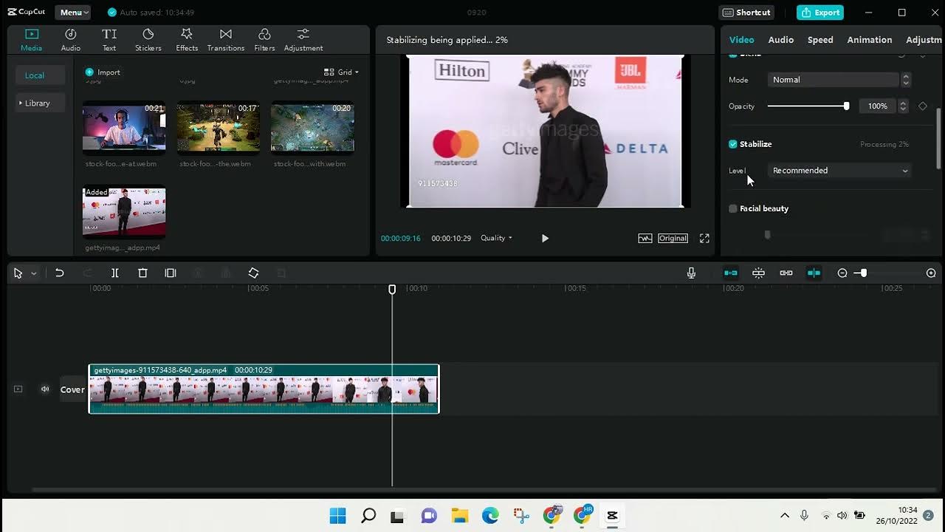Screen dimensions: 945x532
Task: Adjust the Opacity slider handle
Action: (x=846, y=106)
